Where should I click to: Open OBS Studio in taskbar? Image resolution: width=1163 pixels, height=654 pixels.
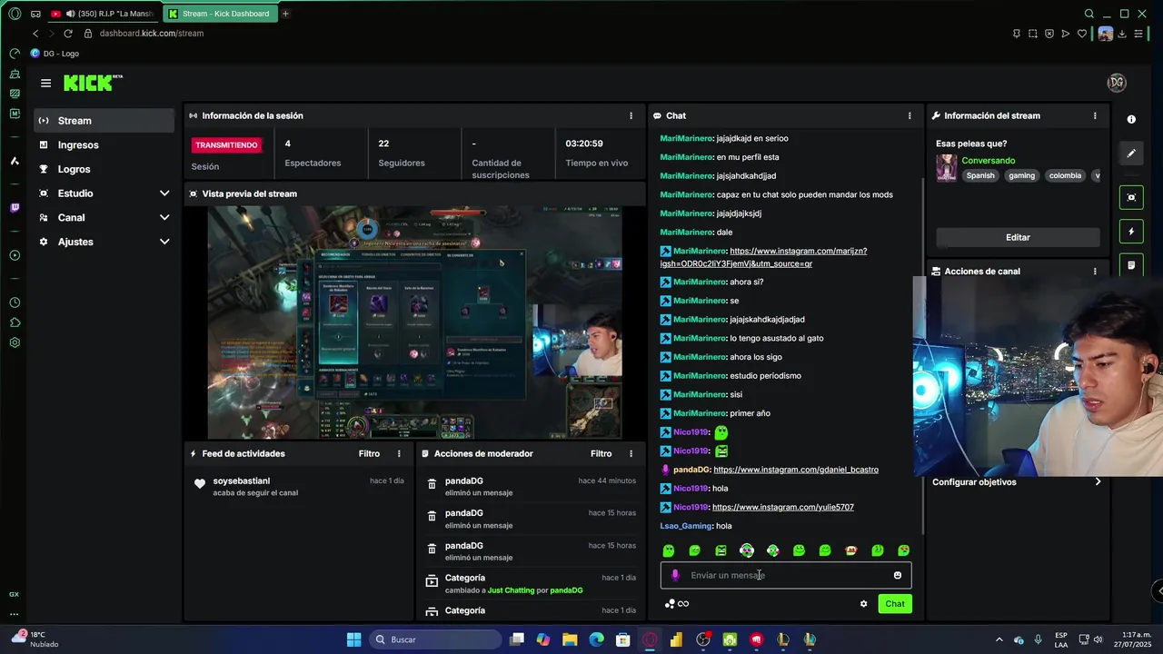pos(703,639)
